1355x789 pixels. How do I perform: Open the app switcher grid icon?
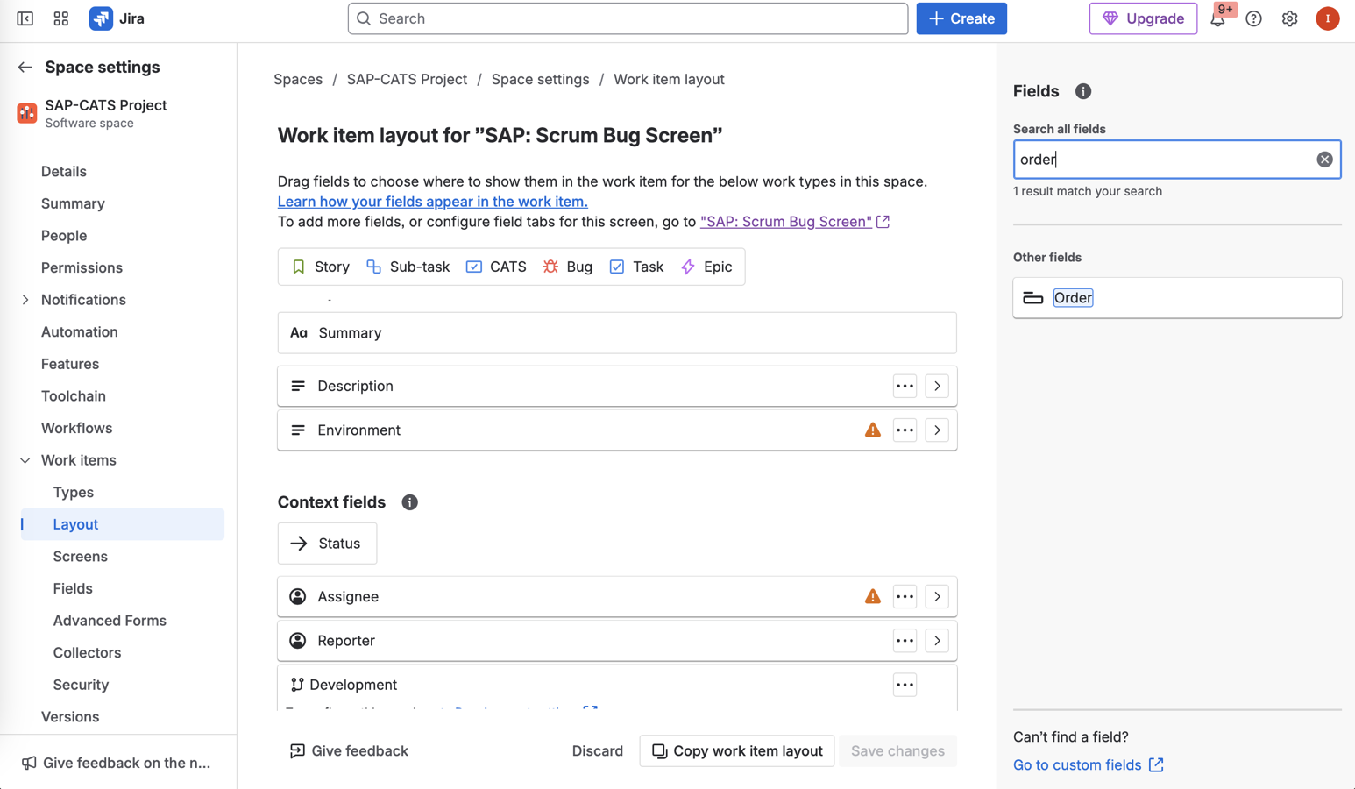(60, 18)
